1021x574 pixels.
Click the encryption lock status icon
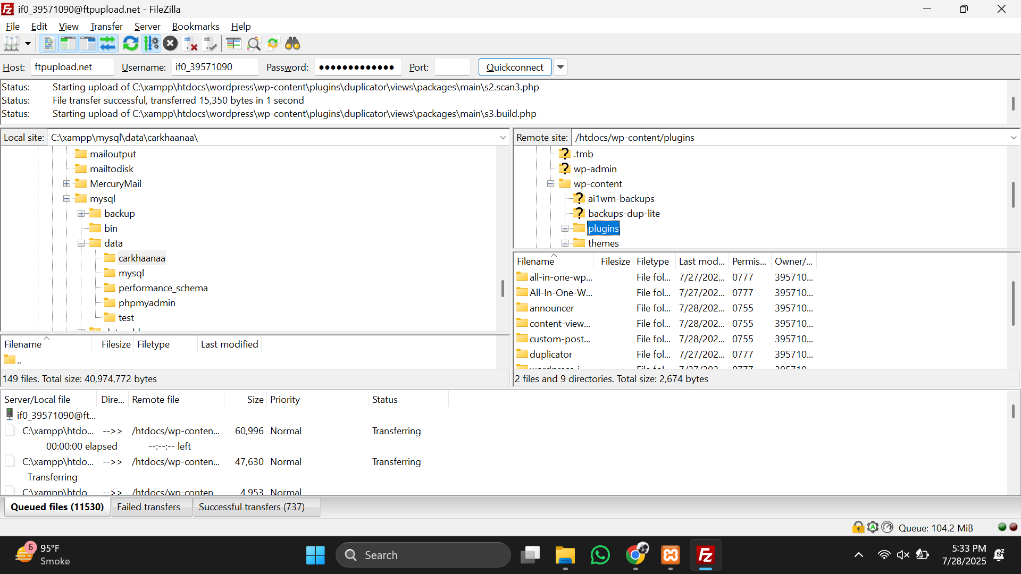[858, 527]
